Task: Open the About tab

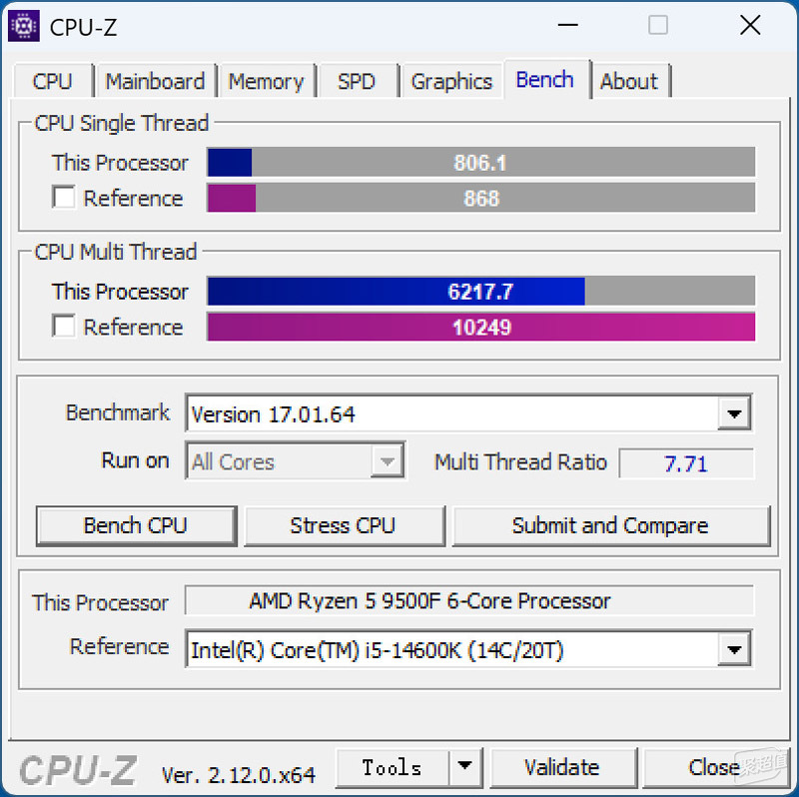Action: pos(629,82)
